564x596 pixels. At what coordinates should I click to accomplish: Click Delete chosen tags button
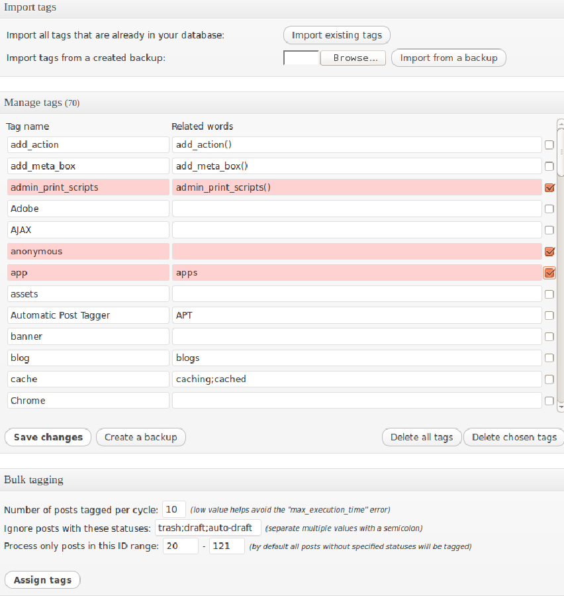[514, 437]
